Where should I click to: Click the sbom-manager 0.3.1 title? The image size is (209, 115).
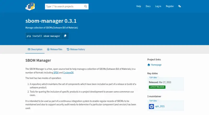51,21
